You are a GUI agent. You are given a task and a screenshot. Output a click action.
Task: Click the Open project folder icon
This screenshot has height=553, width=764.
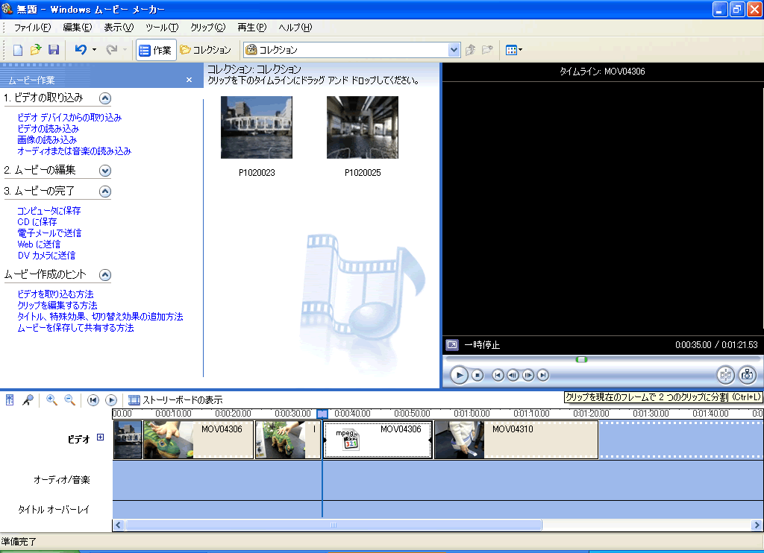click(x=36, y=50)
